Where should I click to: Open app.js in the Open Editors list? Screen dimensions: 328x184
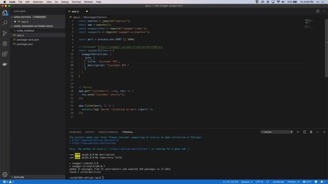(25, 21)
